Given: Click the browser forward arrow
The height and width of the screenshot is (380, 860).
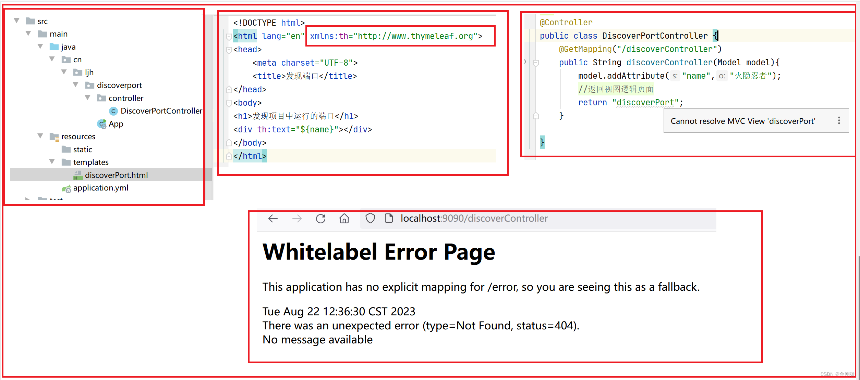Looking at the screenshot, I should [x=297, y=219].
